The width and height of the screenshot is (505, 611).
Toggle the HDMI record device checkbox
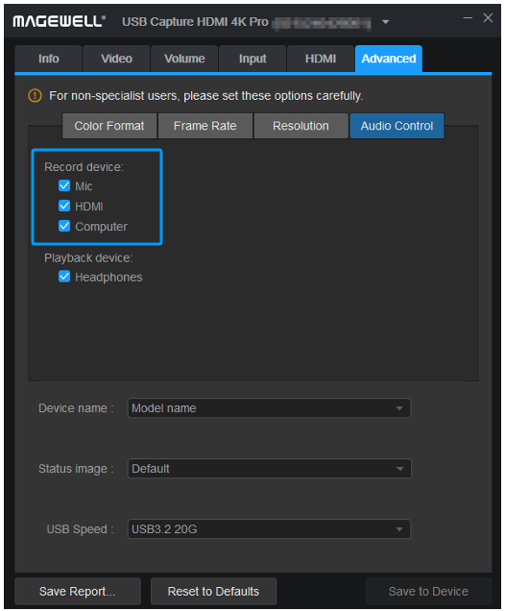64,206
